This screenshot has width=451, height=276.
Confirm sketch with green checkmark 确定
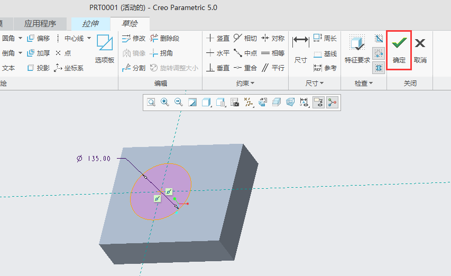(x=399, y=49)
